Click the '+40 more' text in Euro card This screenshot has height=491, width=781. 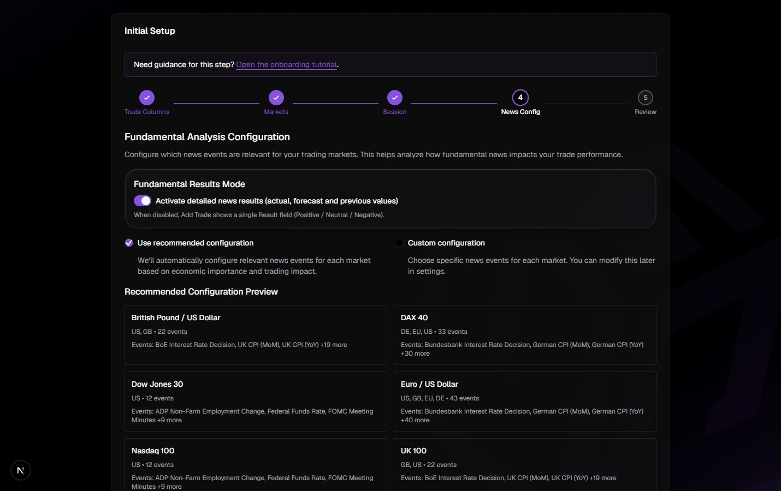[x=415, y=420]
